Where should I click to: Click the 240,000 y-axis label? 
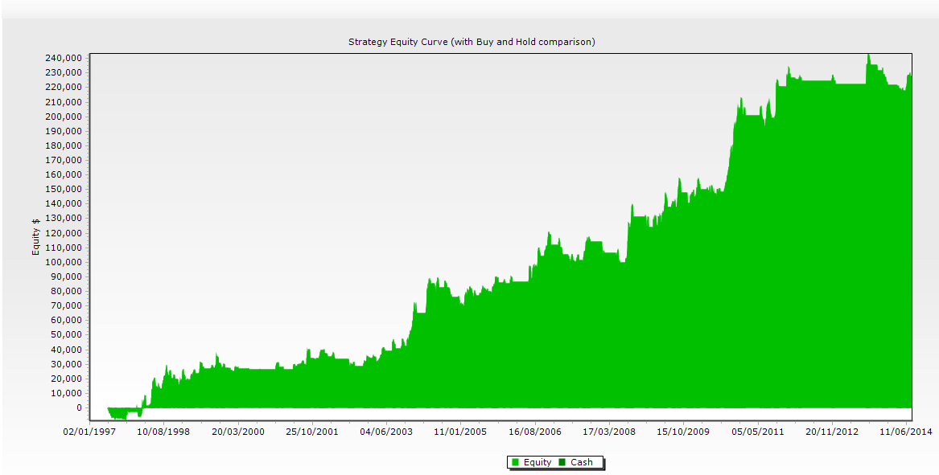(x=64, y=58)
